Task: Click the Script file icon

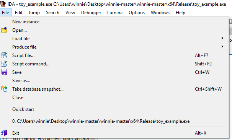Action: 4,55
